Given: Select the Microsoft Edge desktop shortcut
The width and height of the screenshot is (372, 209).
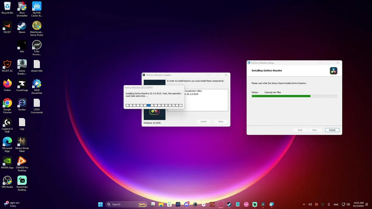Looking at the screenshot, I should 7,145.
